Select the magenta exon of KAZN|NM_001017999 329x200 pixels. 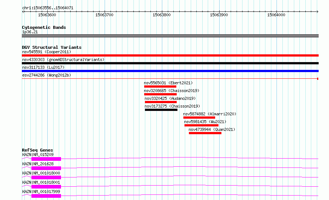(46, 196)
